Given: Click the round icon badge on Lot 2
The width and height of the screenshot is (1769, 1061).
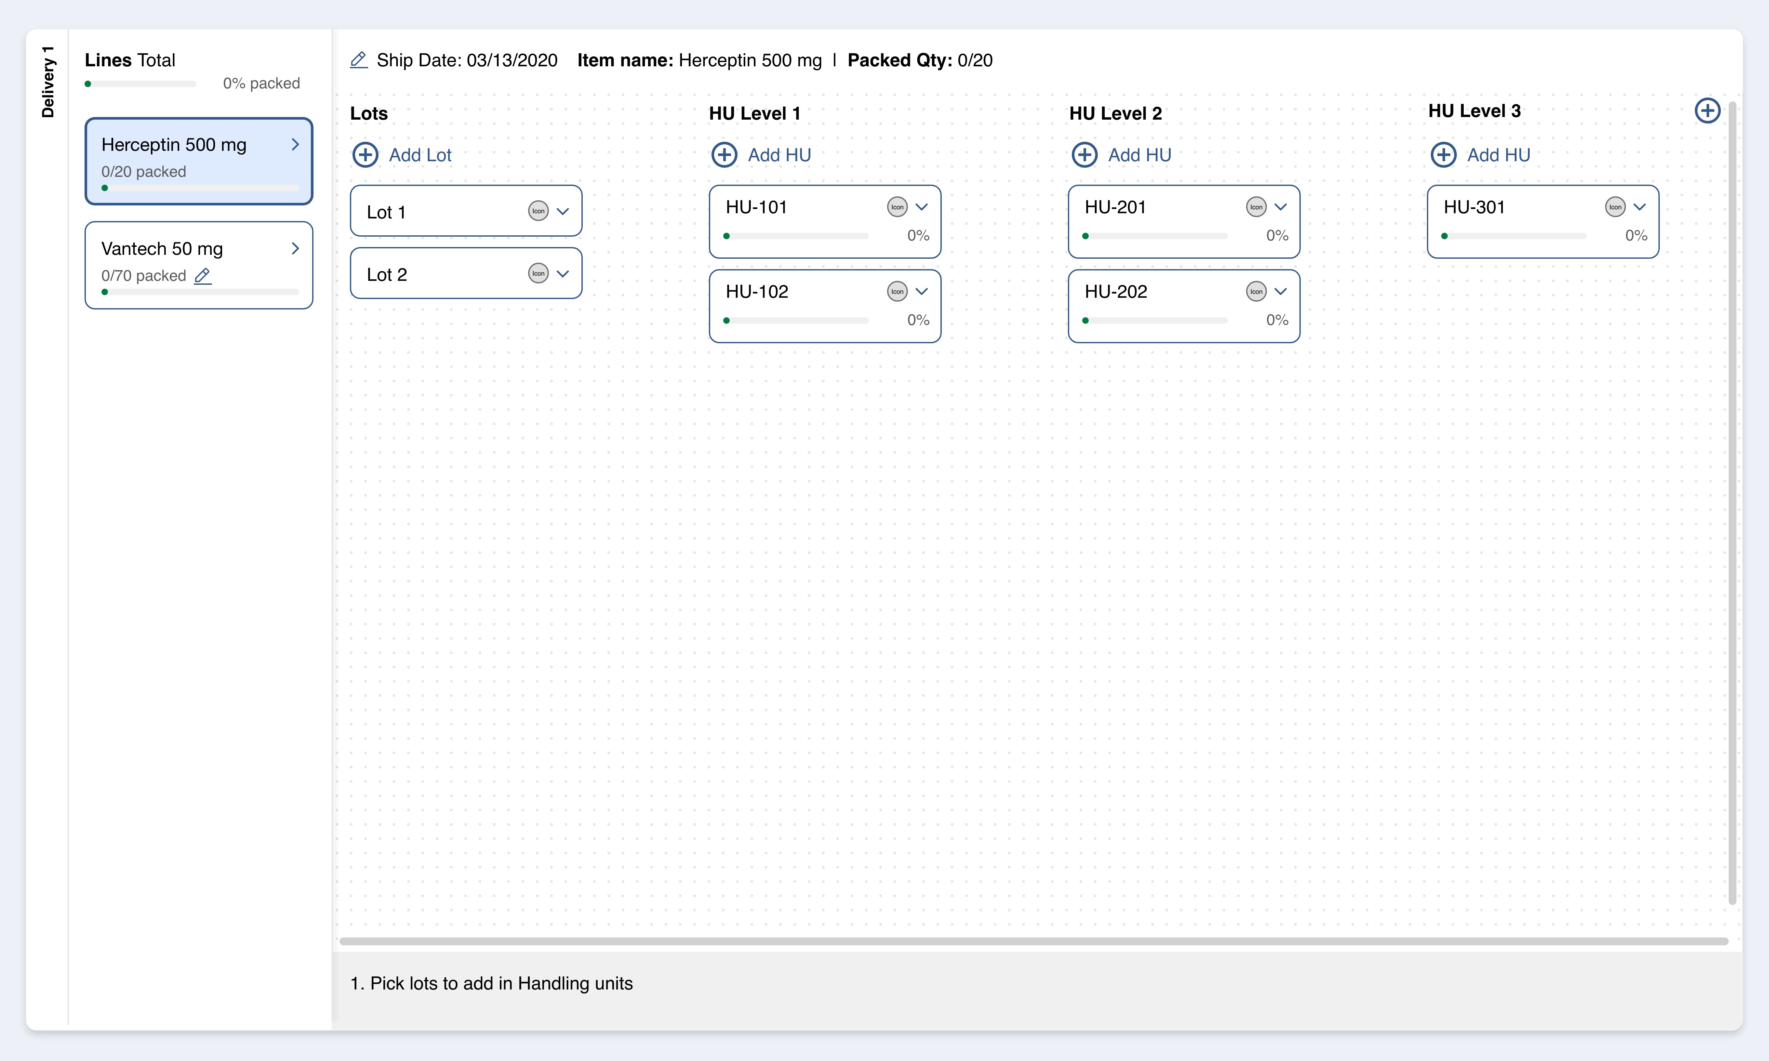Looking at the screenshot, I should coord(539,273).
